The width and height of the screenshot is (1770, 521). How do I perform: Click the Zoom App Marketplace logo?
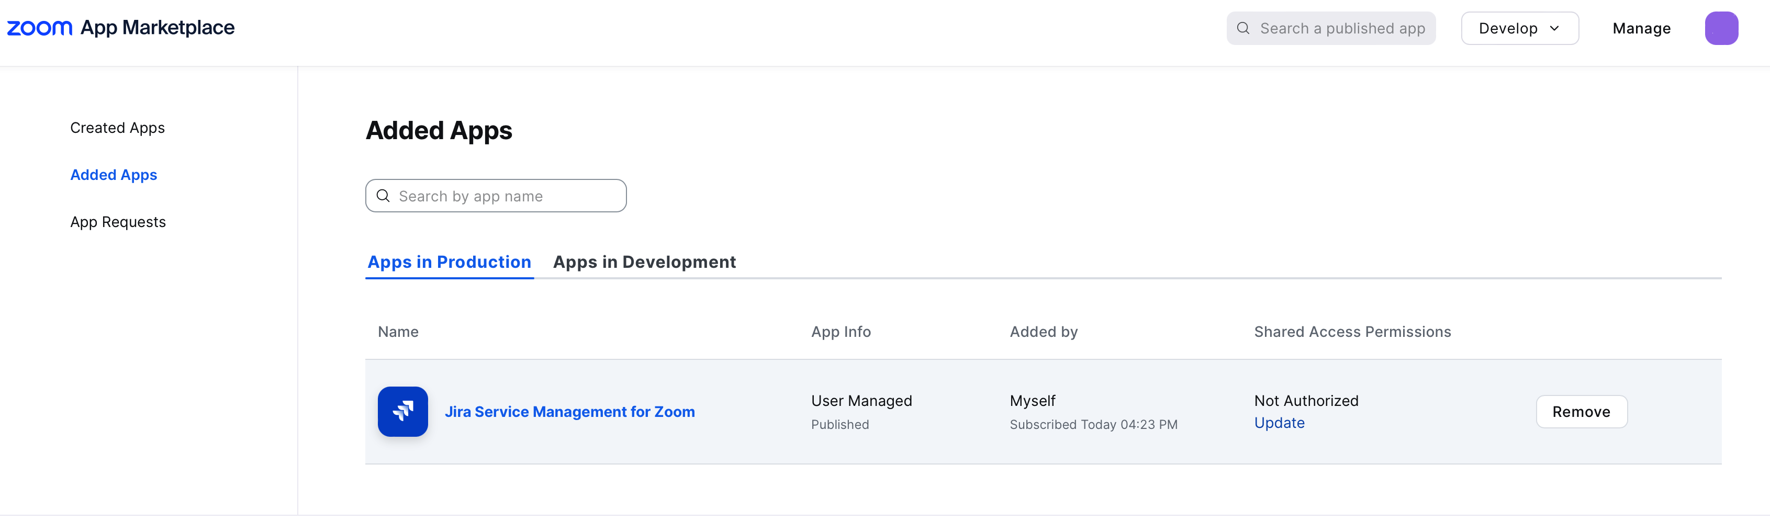120,28
